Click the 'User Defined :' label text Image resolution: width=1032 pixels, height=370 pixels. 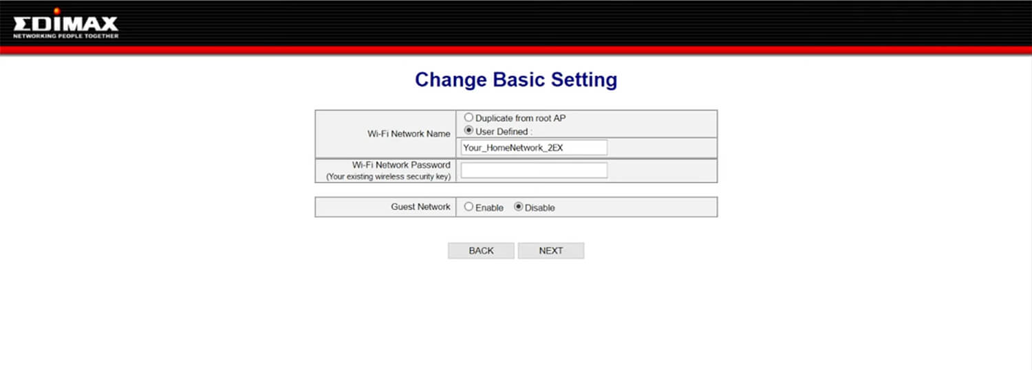pyautogui.click(x=504, y=131)
